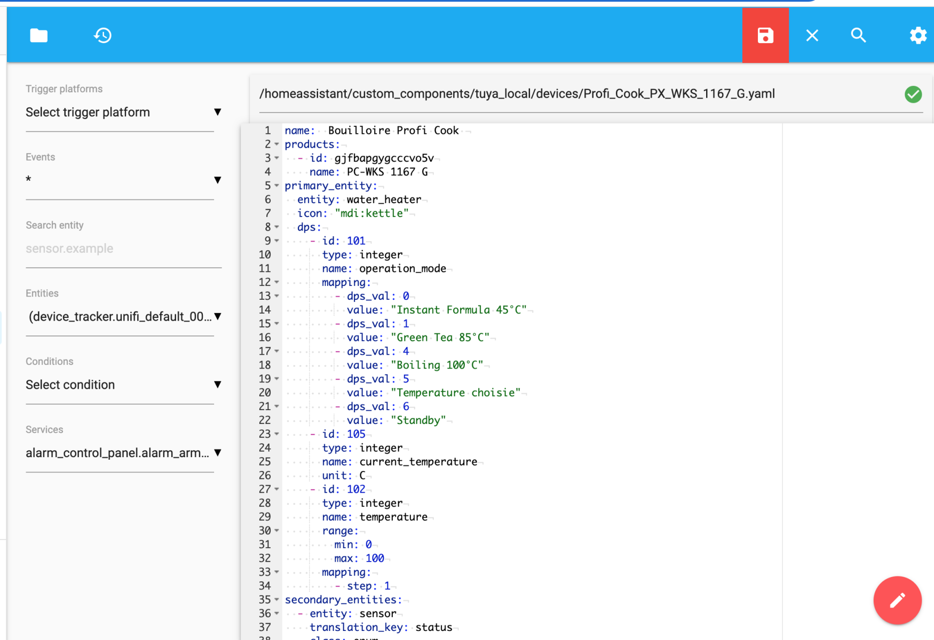This screenshot has width=934, height=640.
Task: Click line number 24 in the gutter
Action: (x=265, y=448)
